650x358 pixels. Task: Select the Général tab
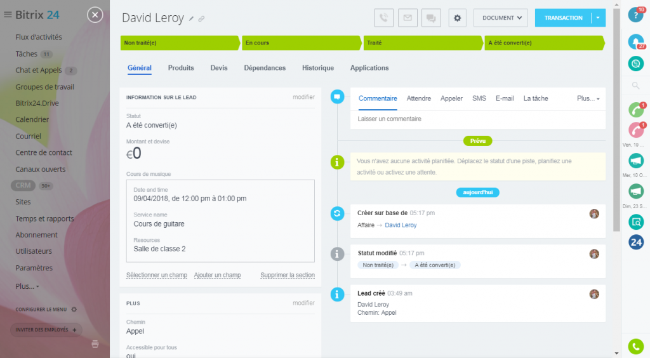pos(140,68)
